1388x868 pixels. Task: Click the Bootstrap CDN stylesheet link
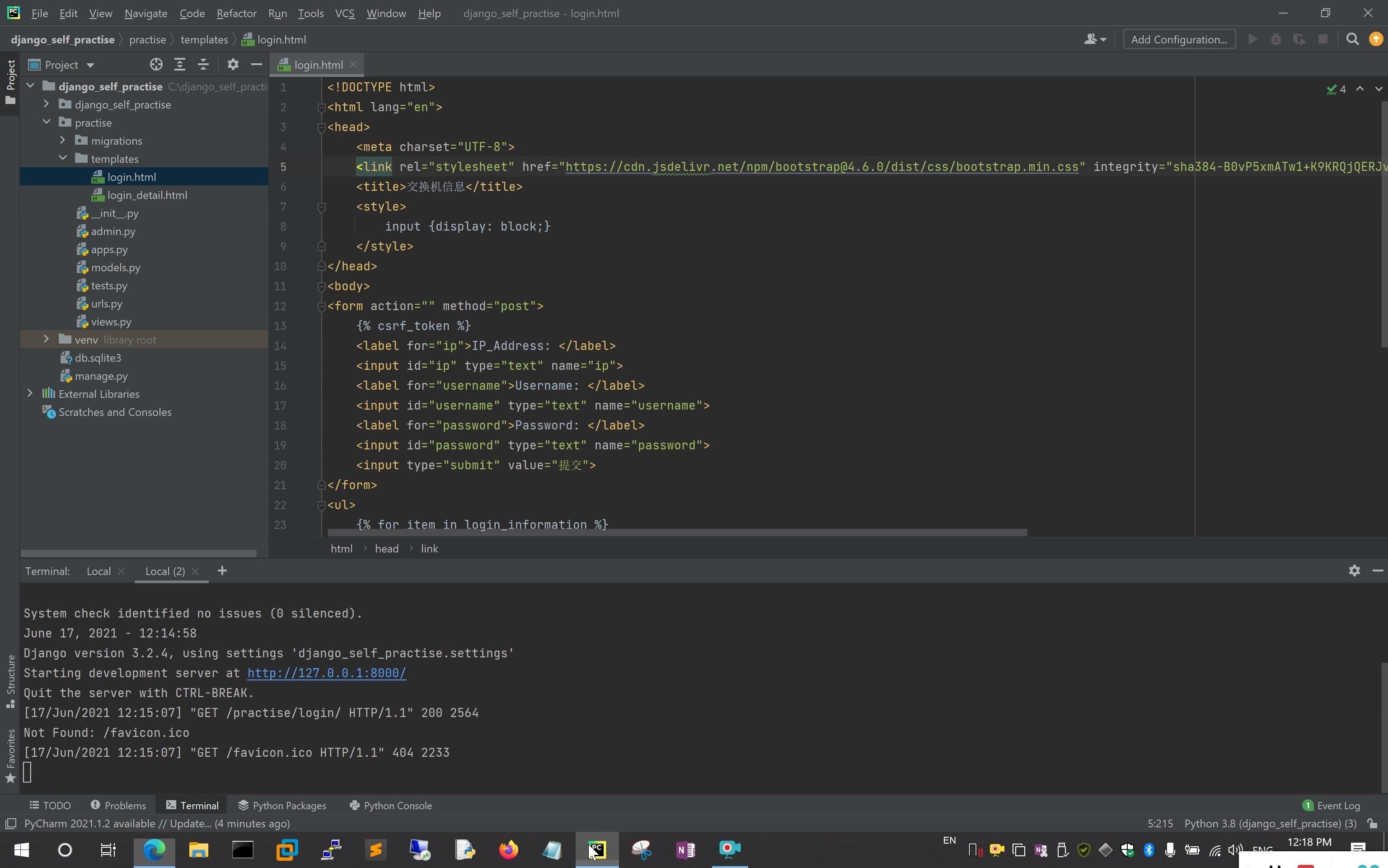tap(821, 167)
